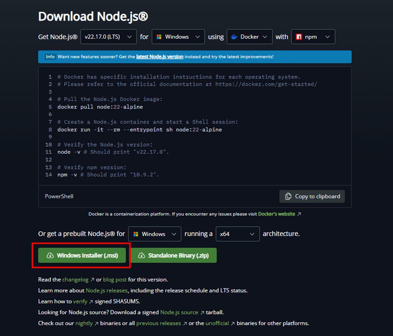Viewport: 393px width, 336px height.
Task: Click the external arrow icon after unofficial
Action: click(x=233, y=323)
